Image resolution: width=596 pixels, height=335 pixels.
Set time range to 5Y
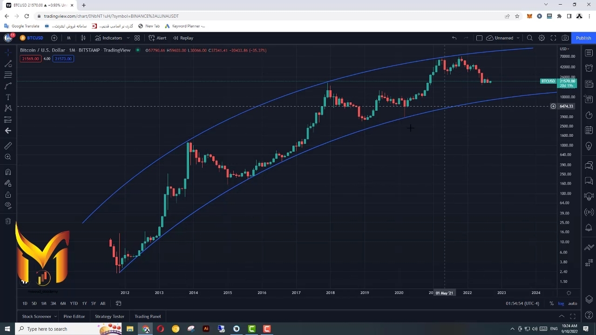94,303
